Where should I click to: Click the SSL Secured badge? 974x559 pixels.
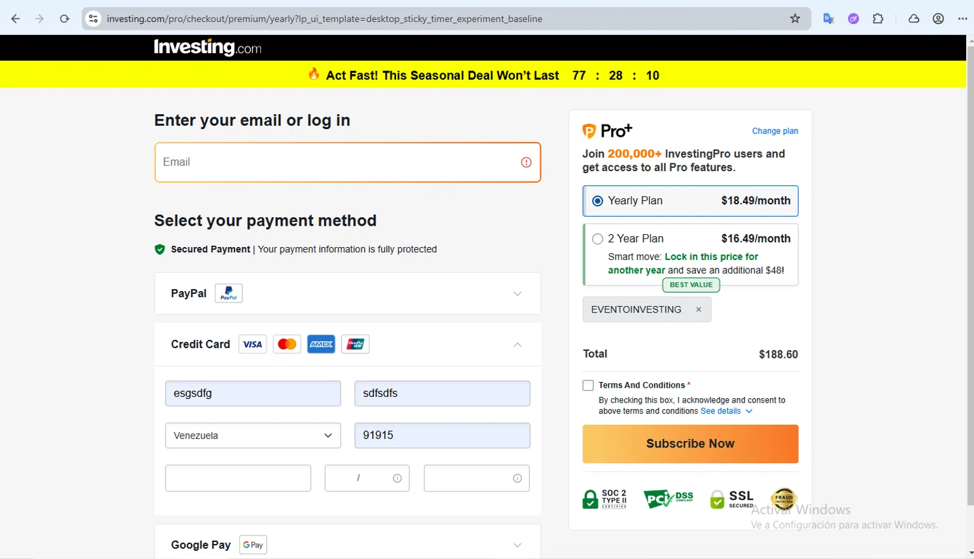coord(732,499)
